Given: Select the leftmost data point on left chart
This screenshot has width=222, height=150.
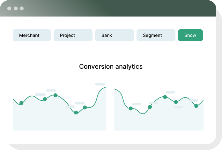Looking at the screenshot, I should pyautogui.click(x=21, y=103).
